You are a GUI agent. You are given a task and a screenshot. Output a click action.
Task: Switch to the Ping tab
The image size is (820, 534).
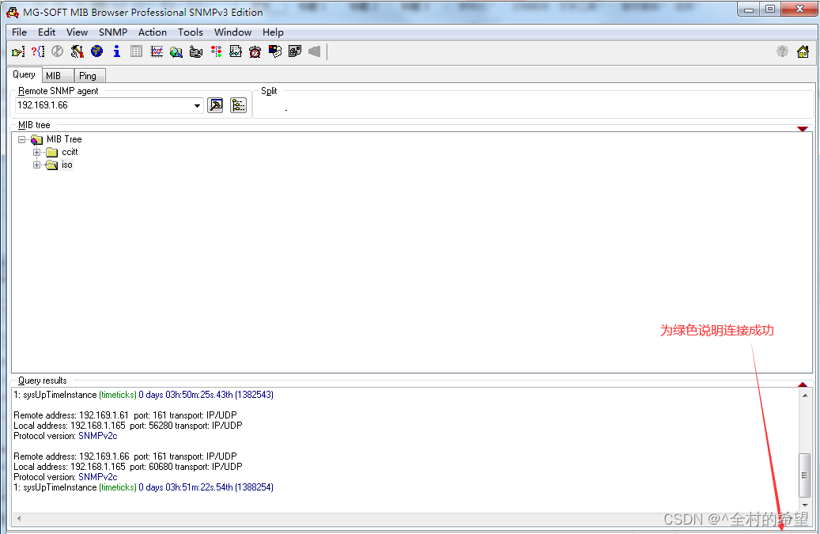click(x=89, y=74)
